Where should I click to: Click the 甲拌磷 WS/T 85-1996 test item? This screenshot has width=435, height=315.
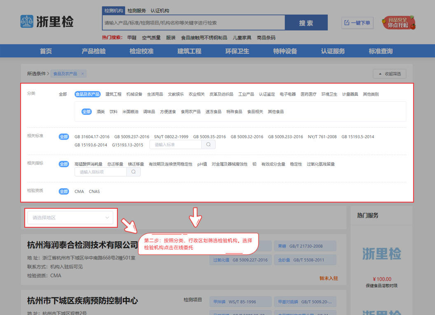click(240, 302)
